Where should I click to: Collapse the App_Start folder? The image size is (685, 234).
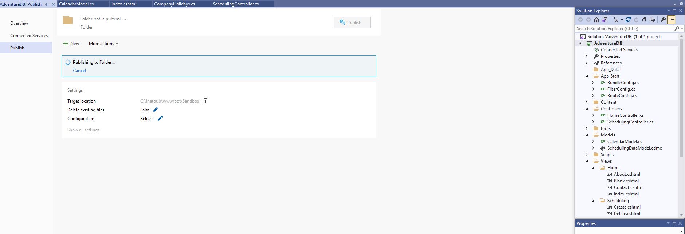point(587,76)
